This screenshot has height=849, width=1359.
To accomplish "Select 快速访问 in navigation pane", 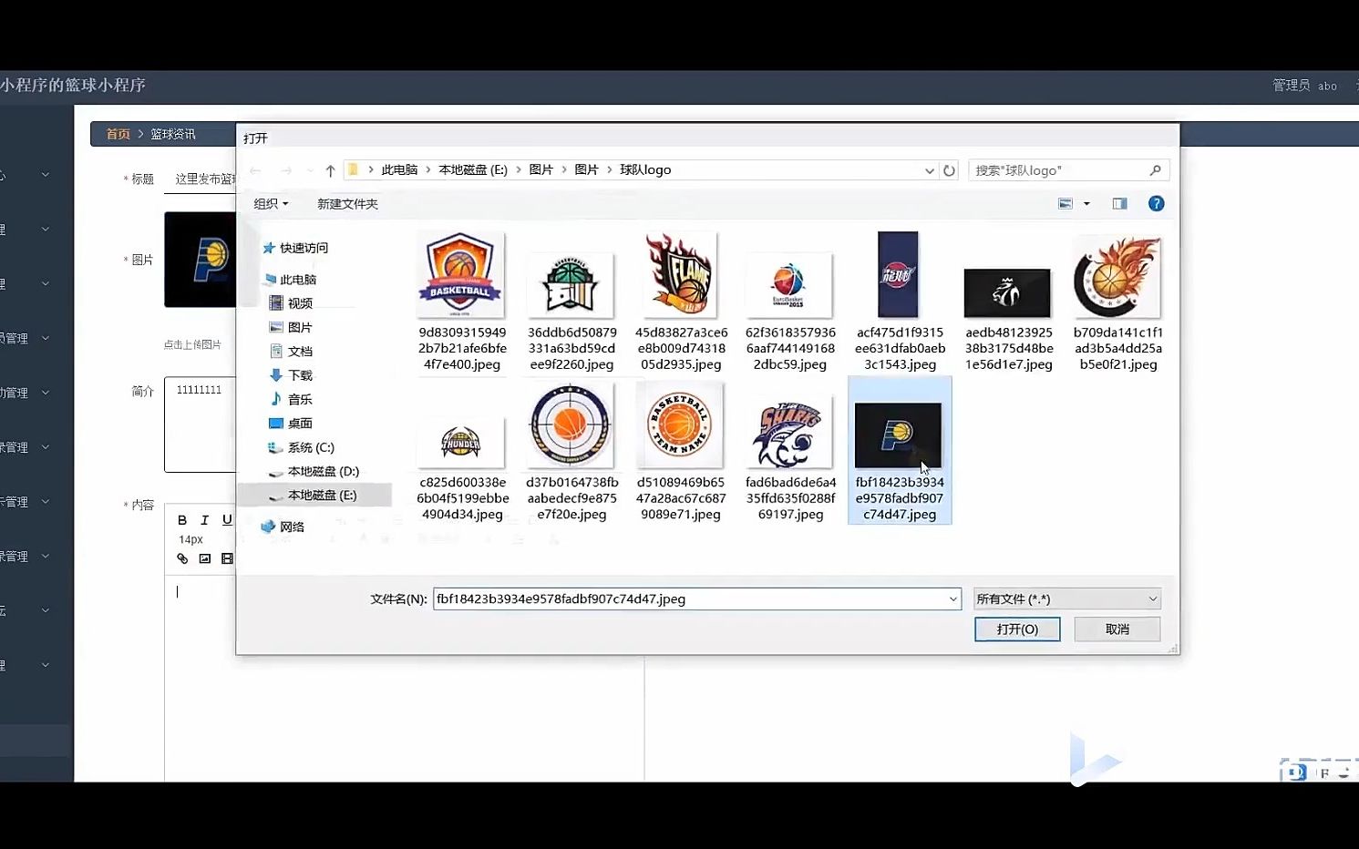I will (295, 248).
